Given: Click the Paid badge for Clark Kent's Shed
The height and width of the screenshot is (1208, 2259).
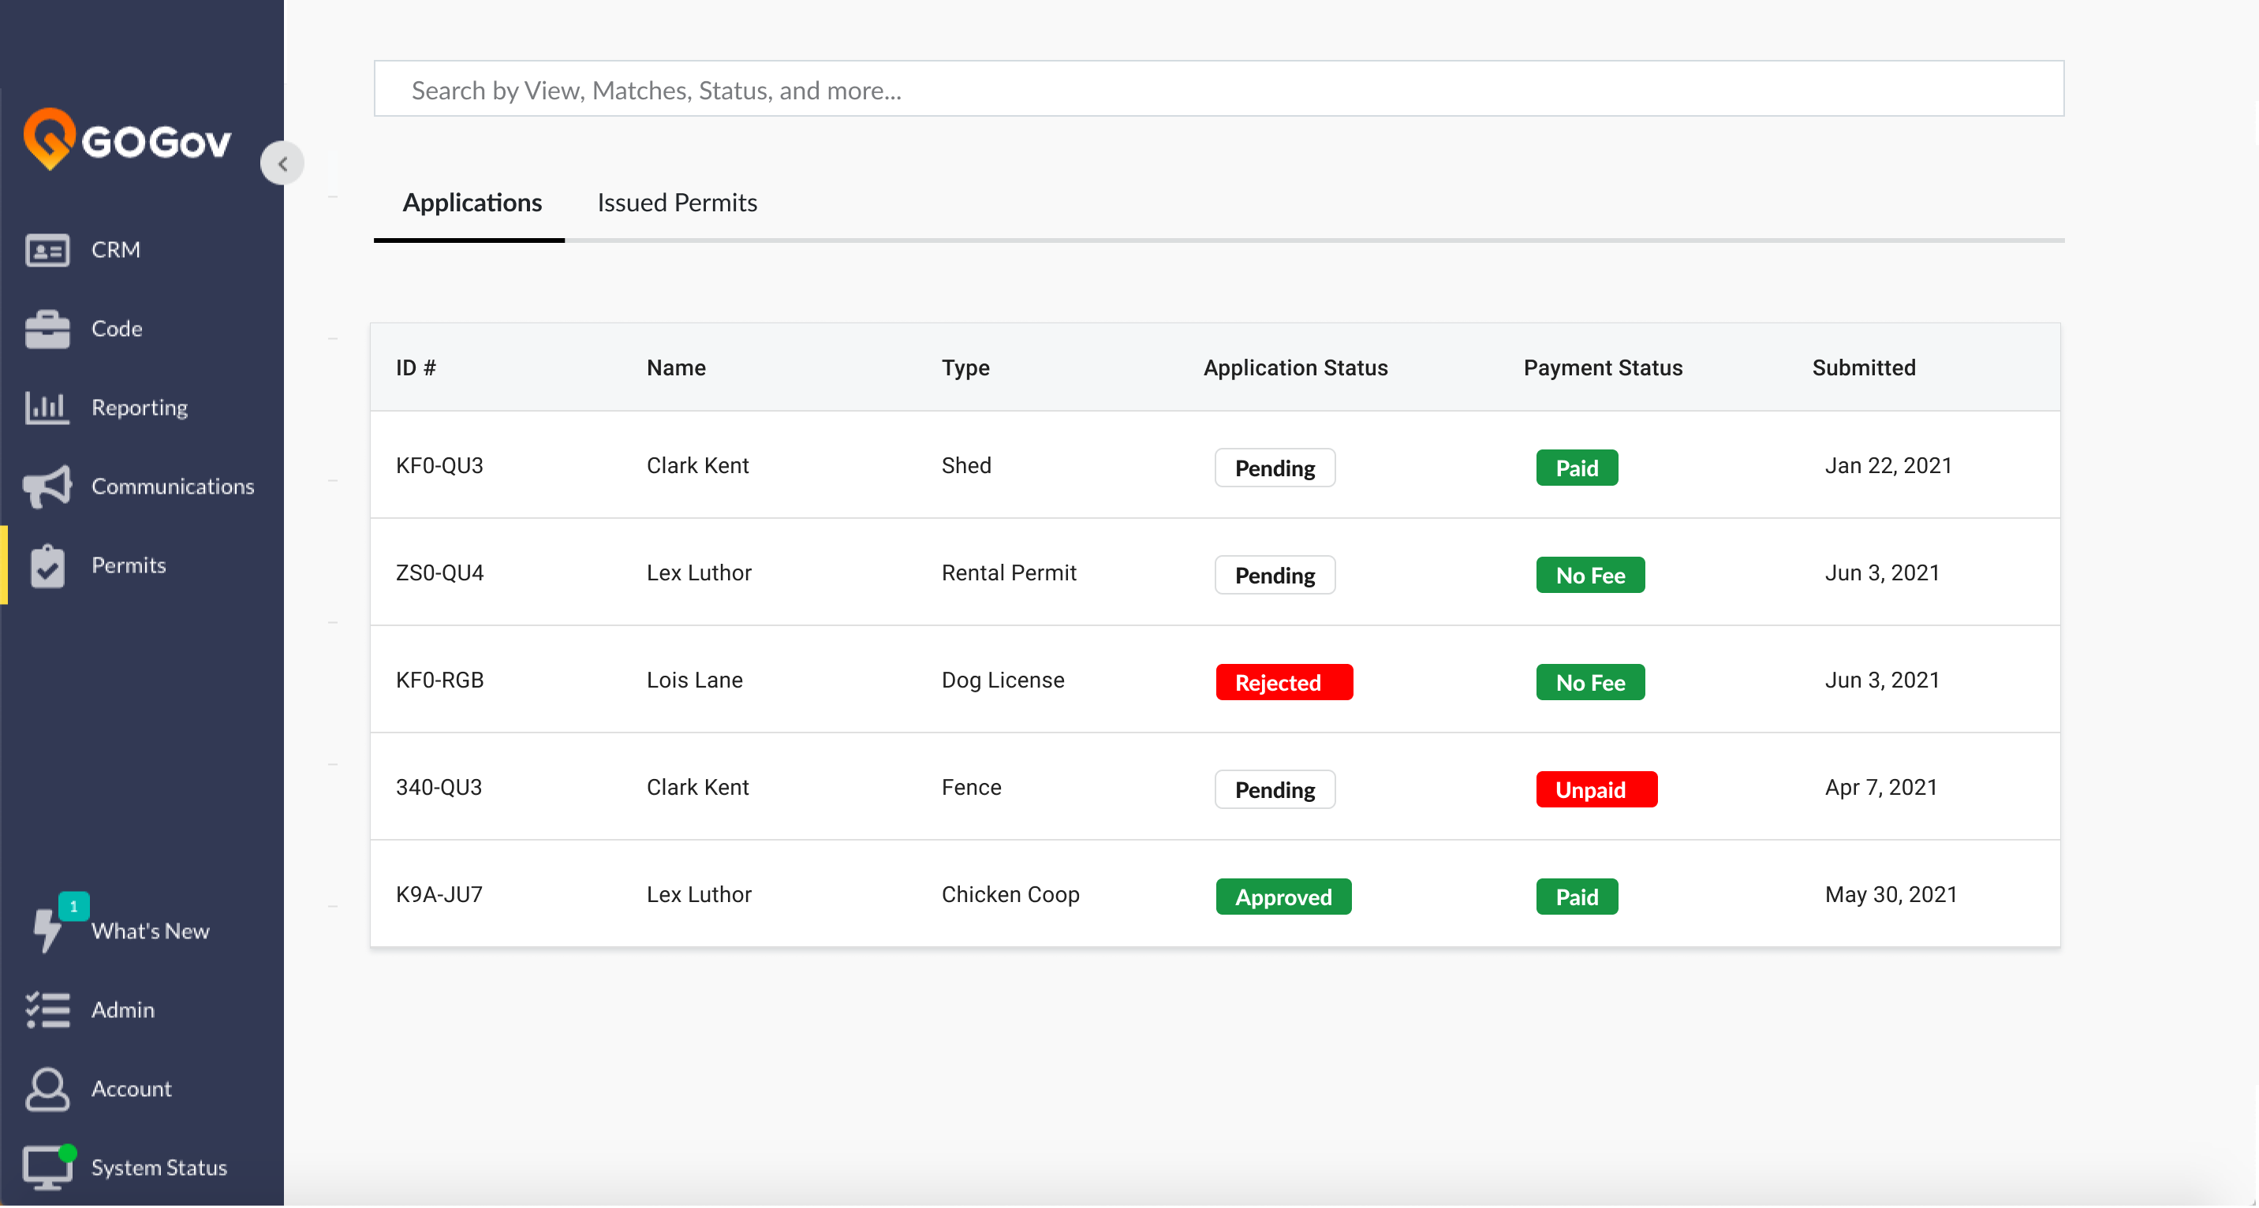Looking at the screenshot, I should point(1576,468).
